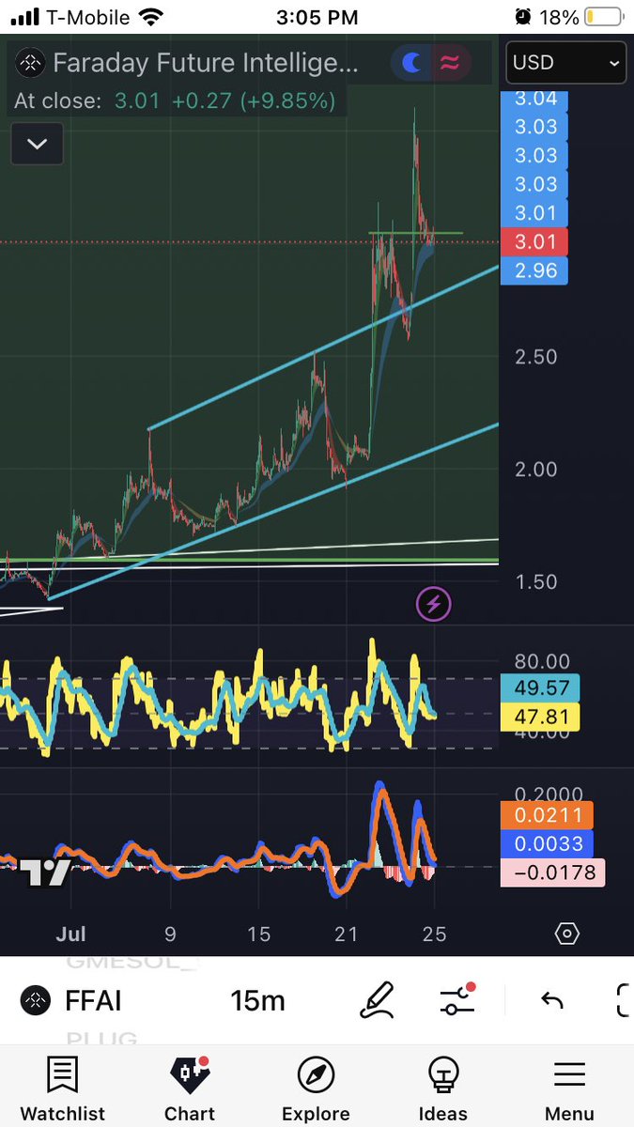The height and width of the screenshot is (1127, 634).
Task: Switch to the Ideas tab
Action: 442,1088
